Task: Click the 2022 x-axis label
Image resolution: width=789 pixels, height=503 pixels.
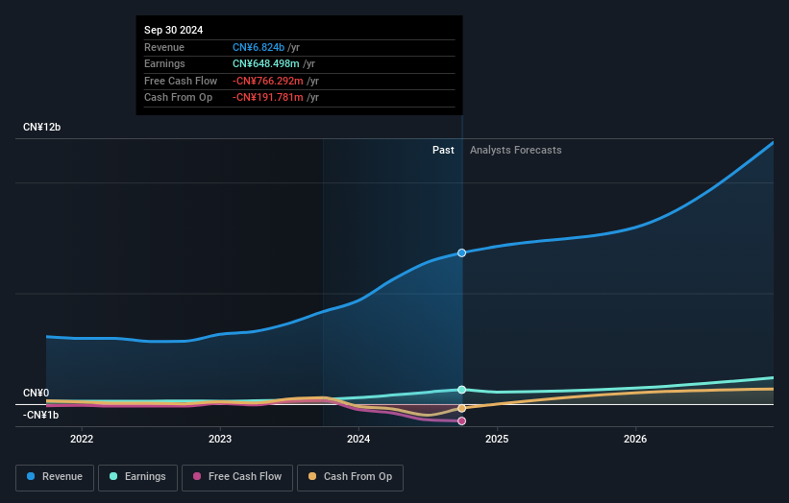Action: tap(82, 439)
